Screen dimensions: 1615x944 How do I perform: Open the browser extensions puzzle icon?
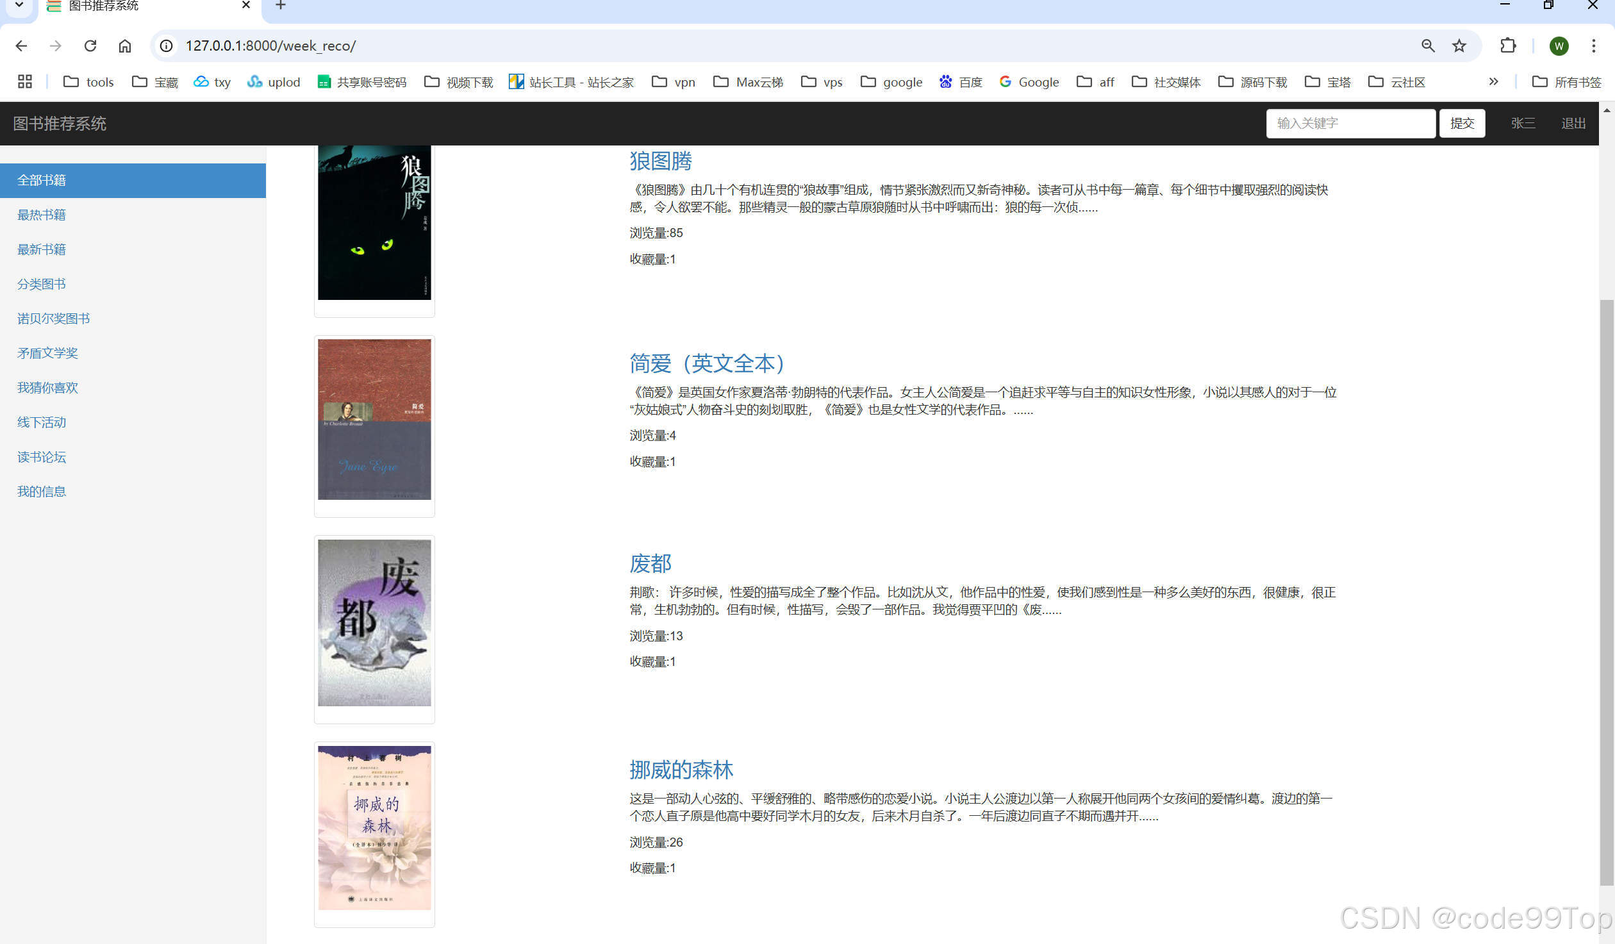coord(1508,46)
